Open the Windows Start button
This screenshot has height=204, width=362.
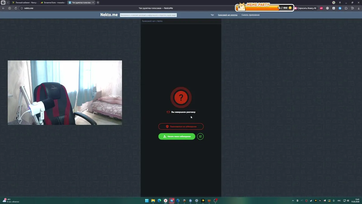pos(147,201)
